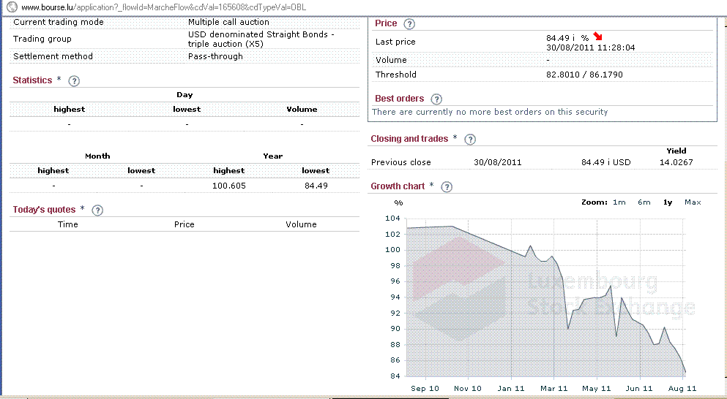Click the indicative 'i' next to last price
This screenshot has height=399, width=727.
[x=574, y=38]
